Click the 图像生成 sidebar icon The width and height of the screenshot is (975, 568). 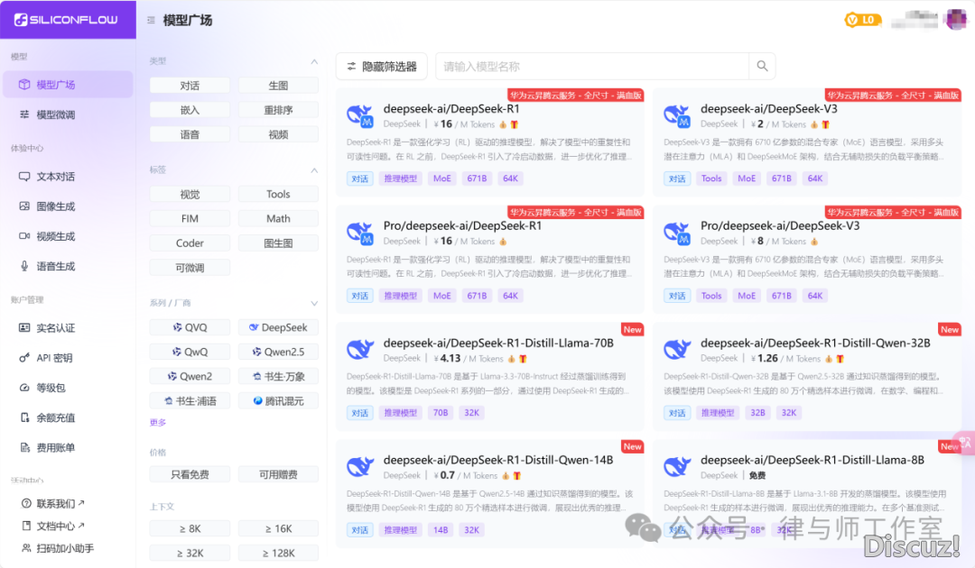24,206
